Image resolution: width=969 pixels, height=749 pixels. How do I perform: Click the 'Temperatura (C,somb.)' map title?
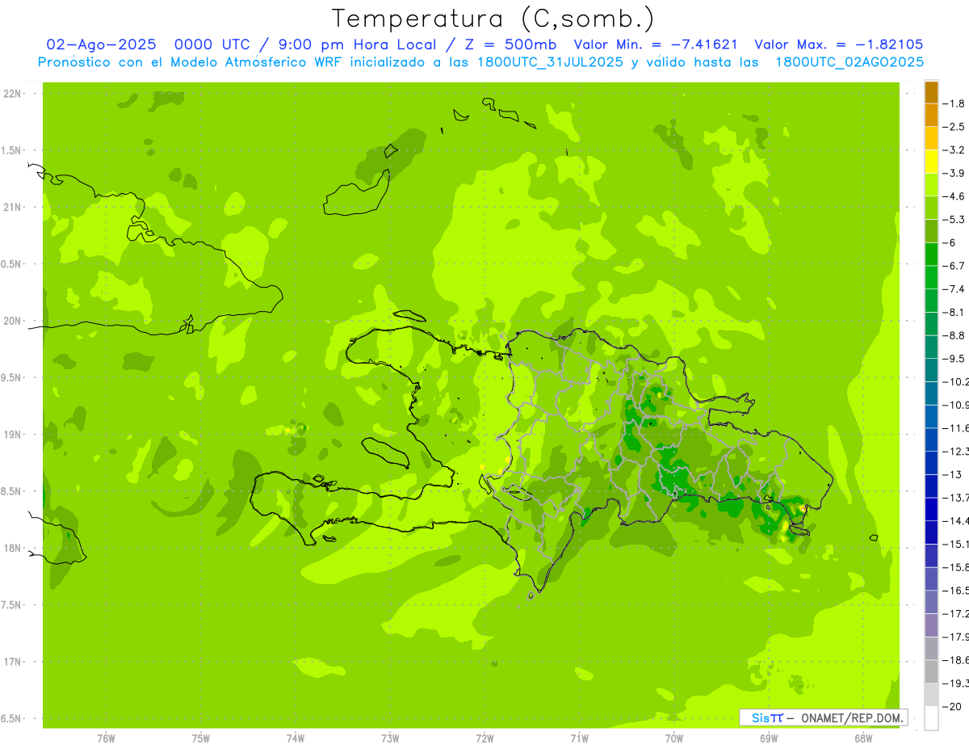coord(493,19)
